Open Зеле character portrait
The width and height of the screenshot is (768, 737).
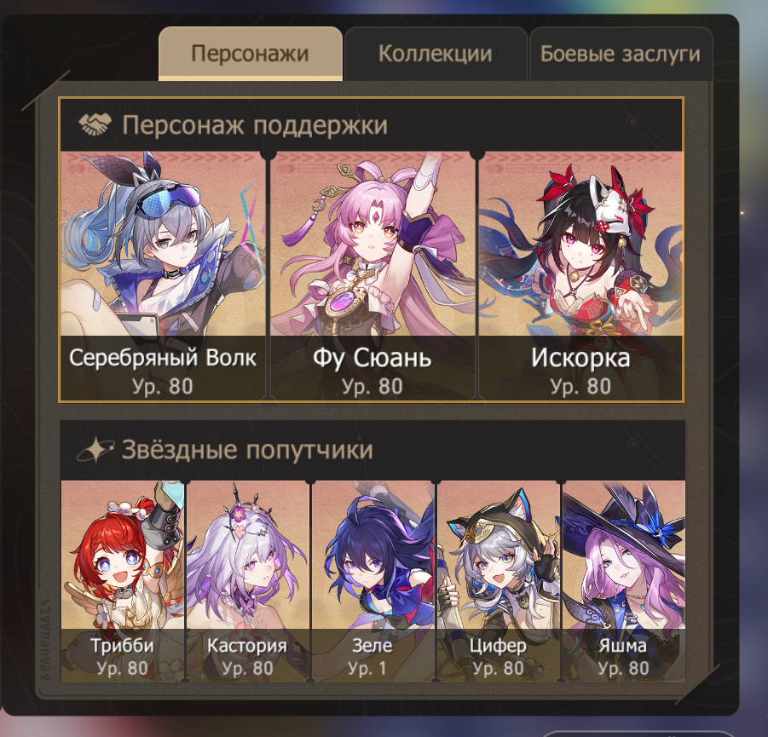coord(372,581)
